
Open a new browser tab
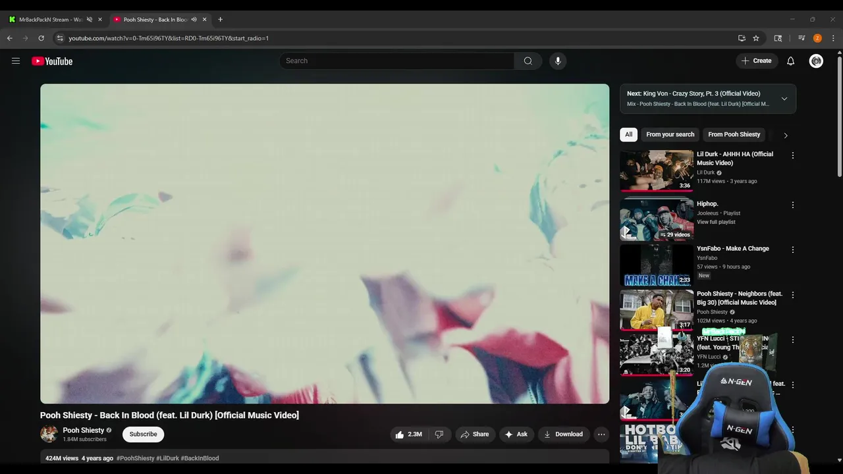220,19
